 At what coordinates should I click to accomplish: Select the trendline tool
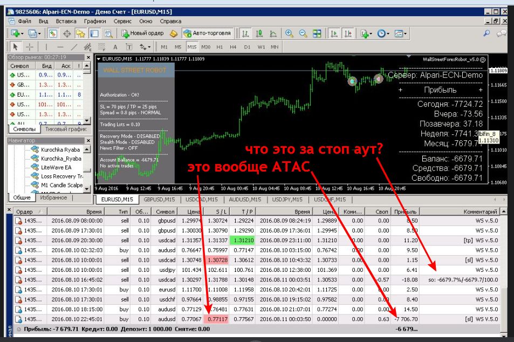[74, 47]
